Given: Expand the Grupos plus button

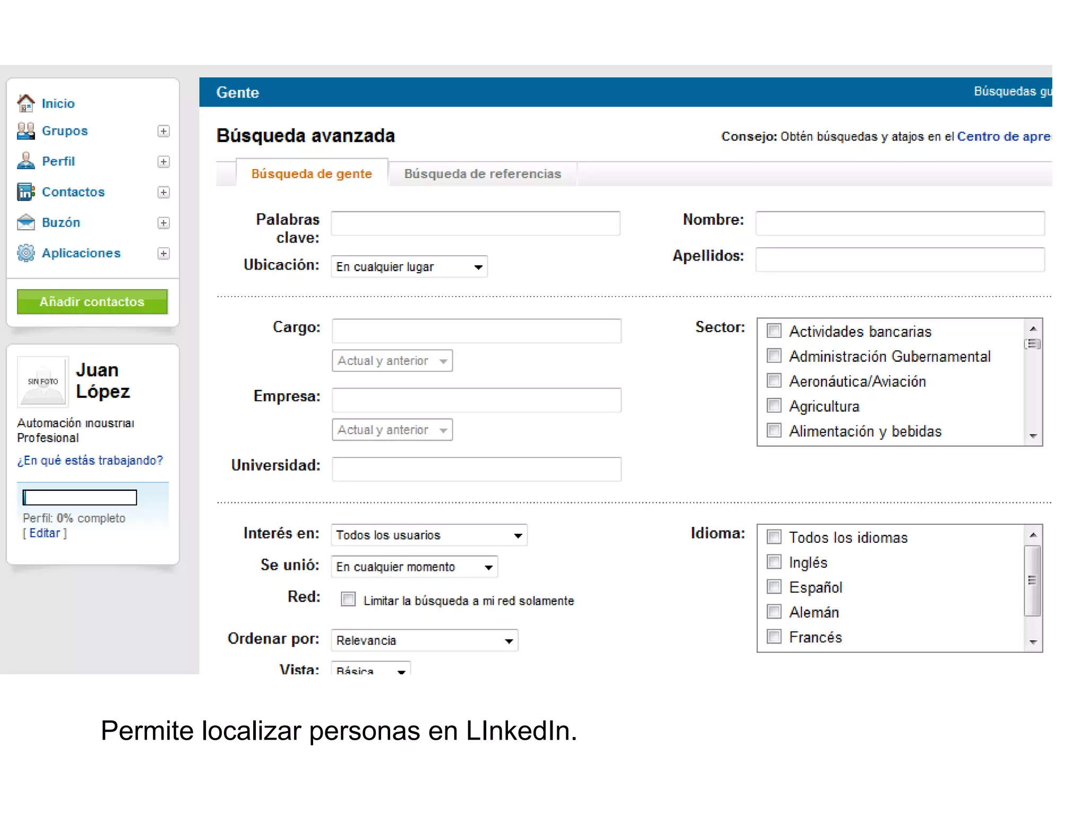Looking at the screenshot, I should point(163,131).
